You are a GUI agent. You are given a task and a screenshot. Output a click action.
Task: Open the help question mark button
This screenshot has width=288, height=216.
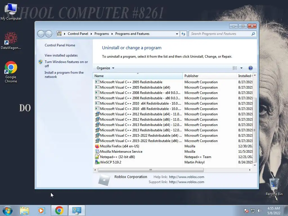pos(250,68)
